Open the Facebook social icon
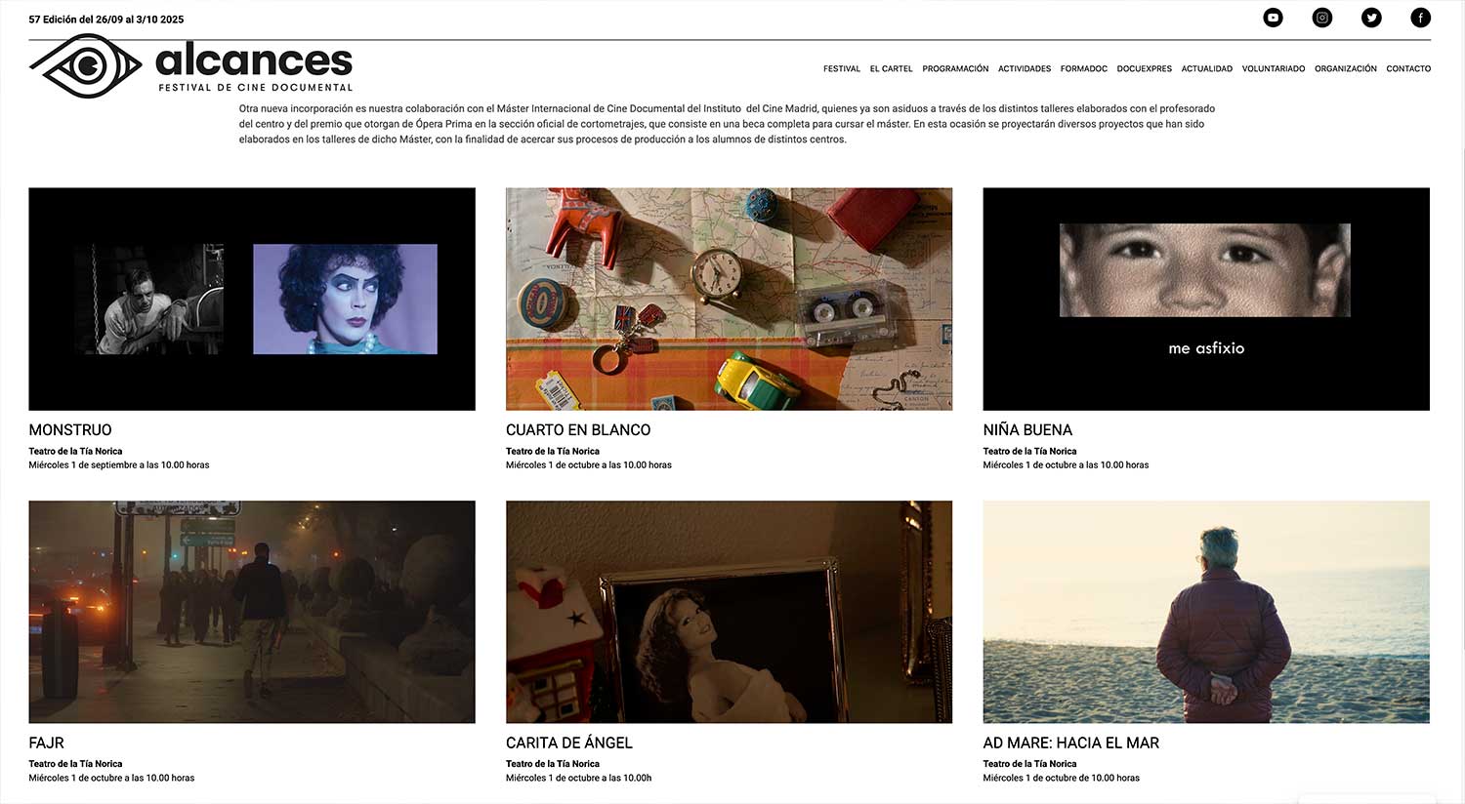The image size is (1465, 804). pyautogui.click(x=1421, y=18)
